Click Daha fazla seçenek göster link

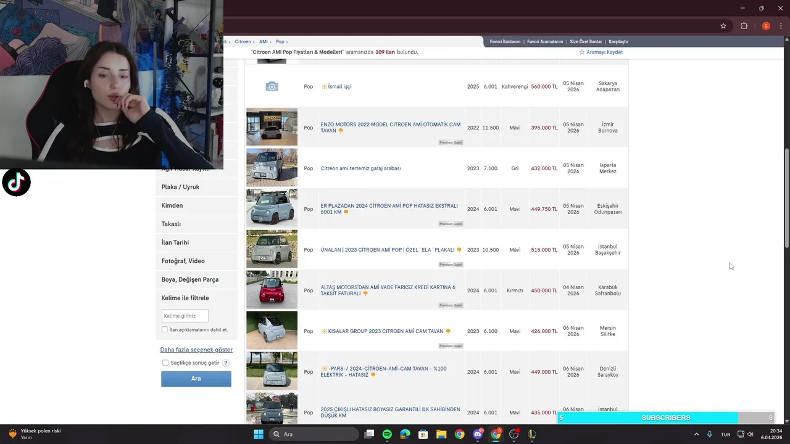196,350
